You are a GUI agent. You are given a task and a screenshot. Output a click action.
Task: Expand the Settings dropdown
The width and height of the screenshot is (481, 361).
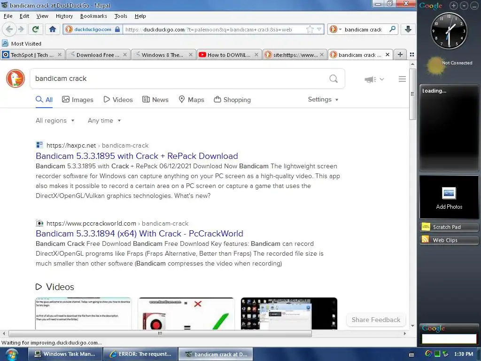coord(323,100)
